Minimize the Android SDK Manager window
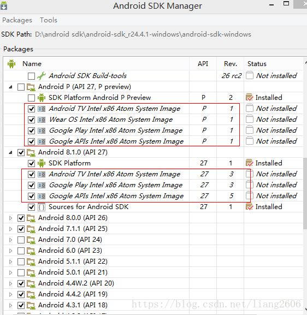The height and width of the screenshot is (315, 307). pos(271,4)
